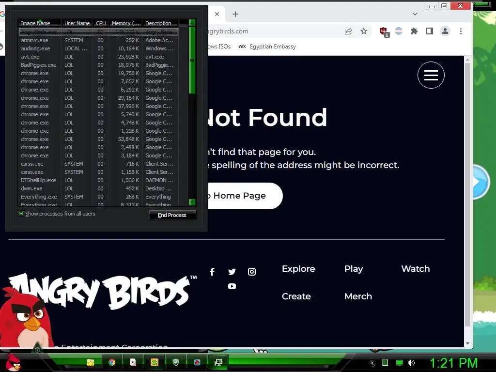Select the audiodg.exe process row
The width and height of the screenshot is (496, 372).
pos(98,48)
